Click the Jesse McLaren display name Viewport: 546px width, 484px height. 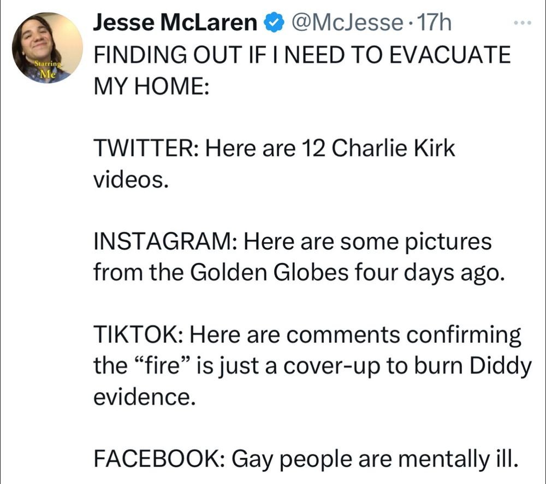coord(175,22)
